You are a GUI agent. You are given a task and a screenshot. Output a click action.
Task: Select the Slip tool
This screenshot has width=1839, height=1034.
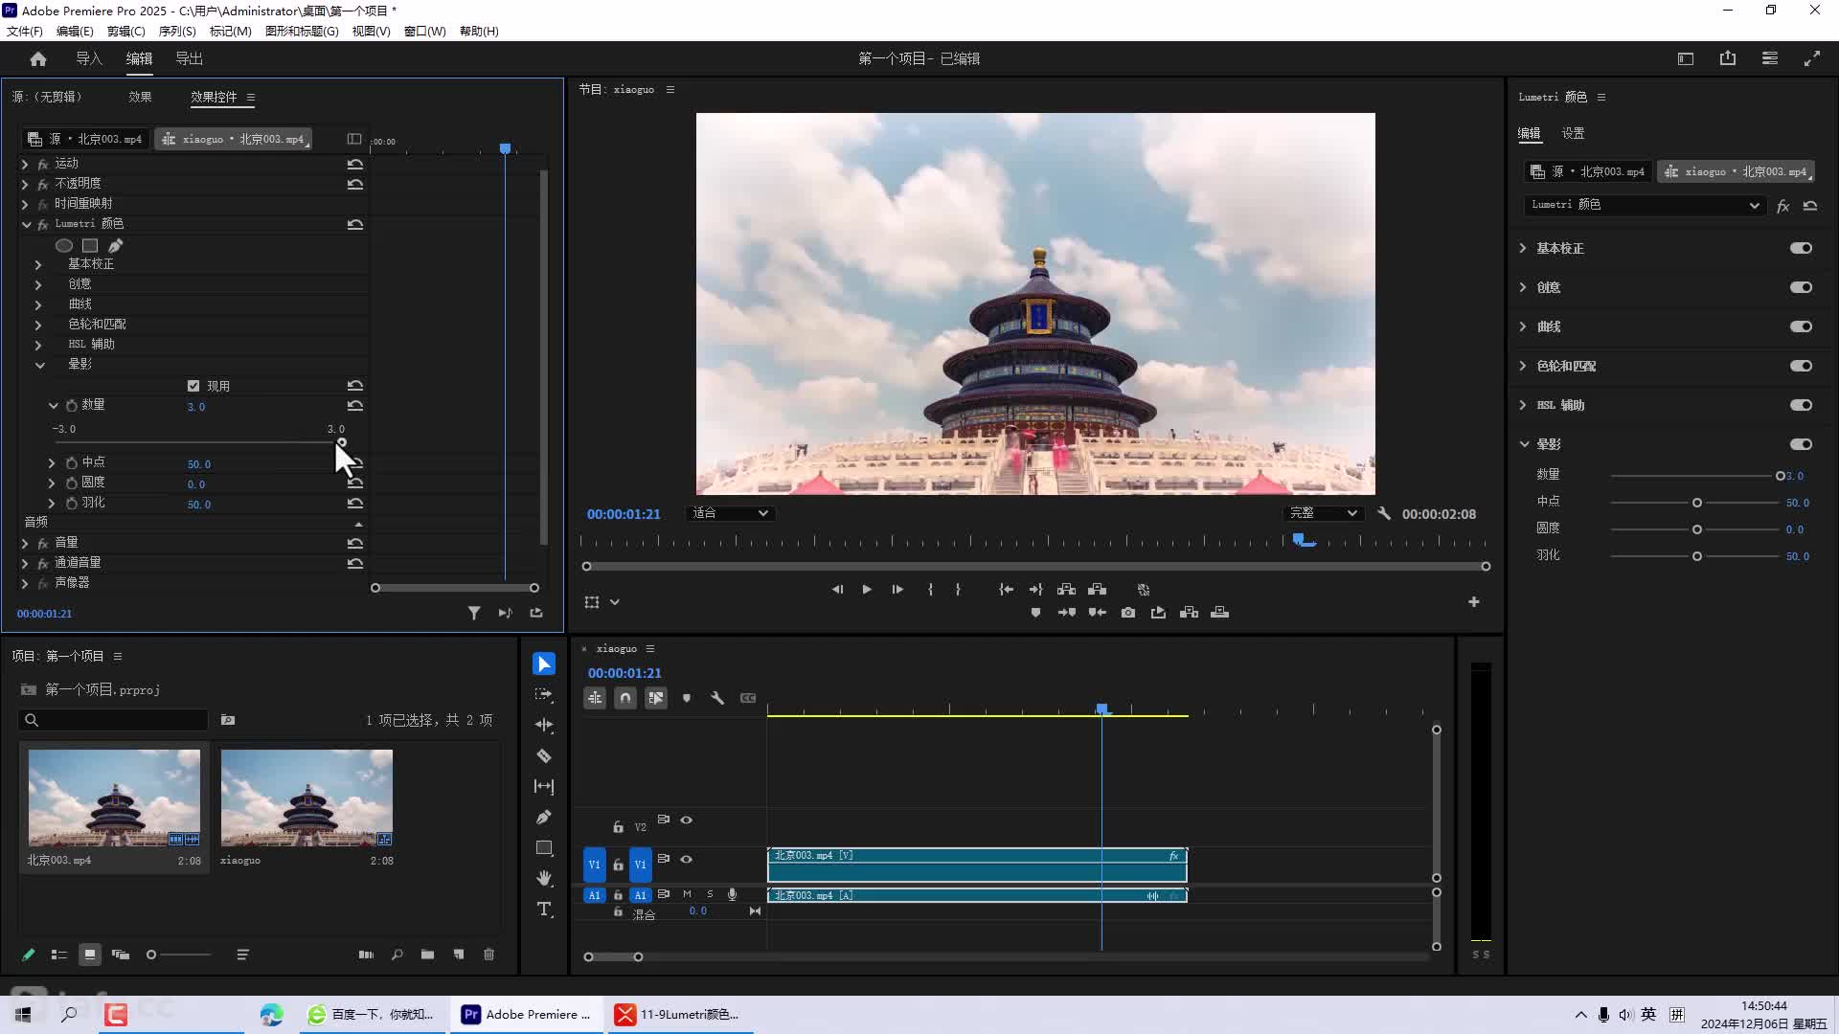point(544,786)
